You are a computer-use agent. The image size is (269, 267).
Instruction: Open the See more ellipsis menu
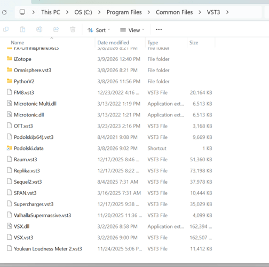[x=159, y=29]
